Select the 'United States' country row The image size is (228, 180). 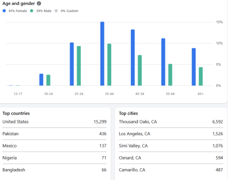coord(54,122)
